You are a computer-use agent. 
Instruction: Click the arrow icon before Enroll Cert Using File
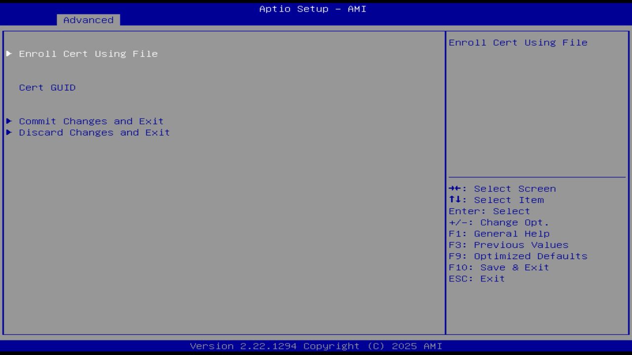8,53
